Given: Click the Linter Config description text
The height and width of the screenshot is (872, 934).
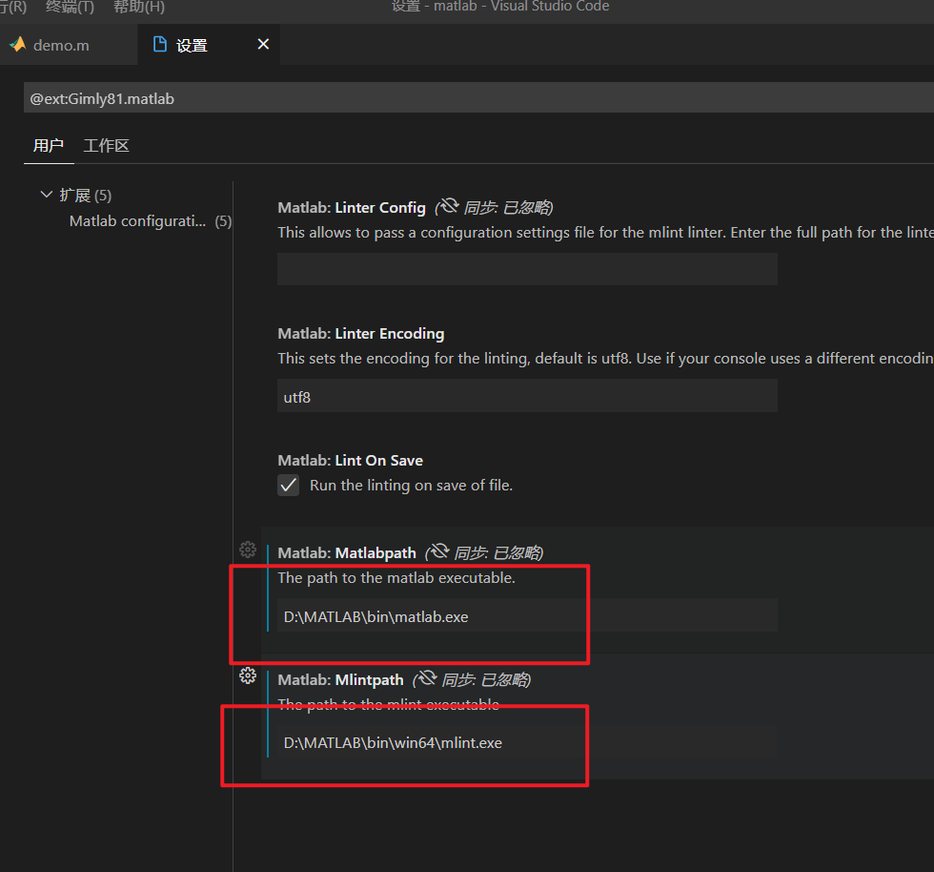Looking at the screenshot, I should [x=605, y=233].
